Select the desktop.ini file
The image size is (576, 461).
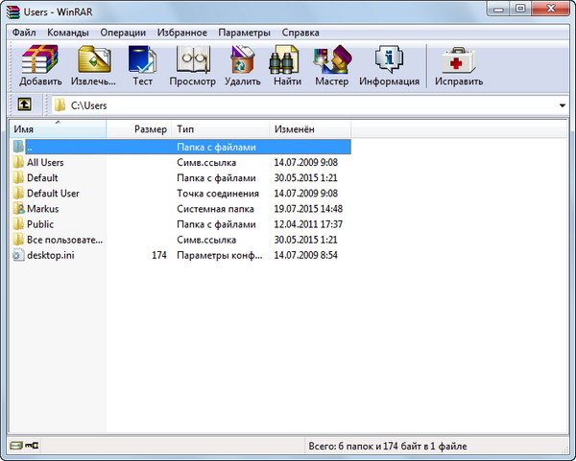(50, 254)
